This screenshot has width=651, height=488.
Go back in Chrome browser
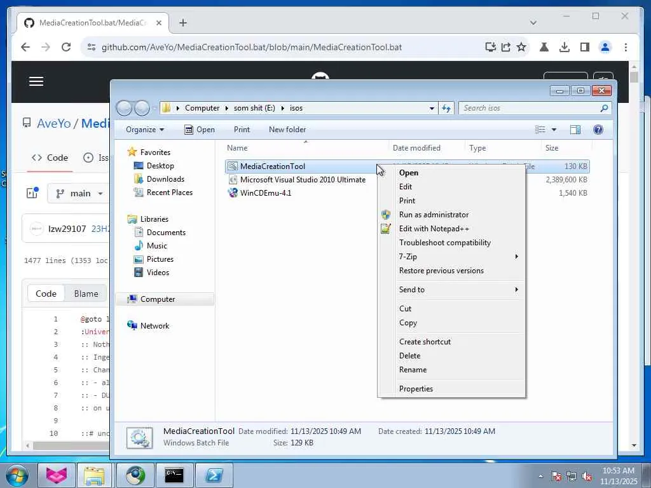25,47
